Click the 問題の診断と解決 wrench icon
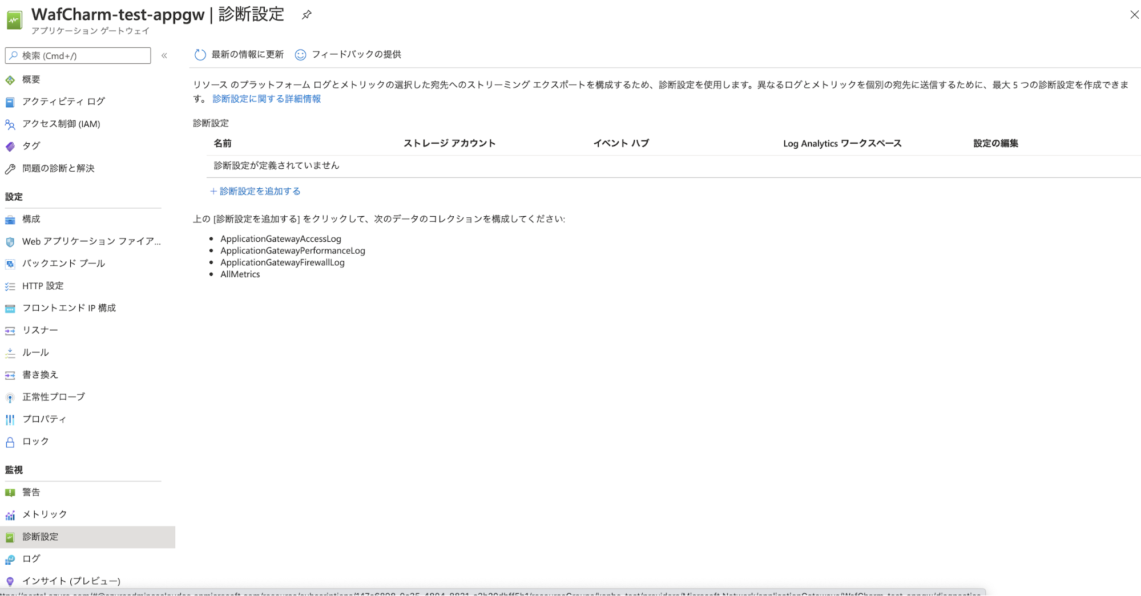The width and height of the screenshot is (1141, 596). tap(10, 169)
